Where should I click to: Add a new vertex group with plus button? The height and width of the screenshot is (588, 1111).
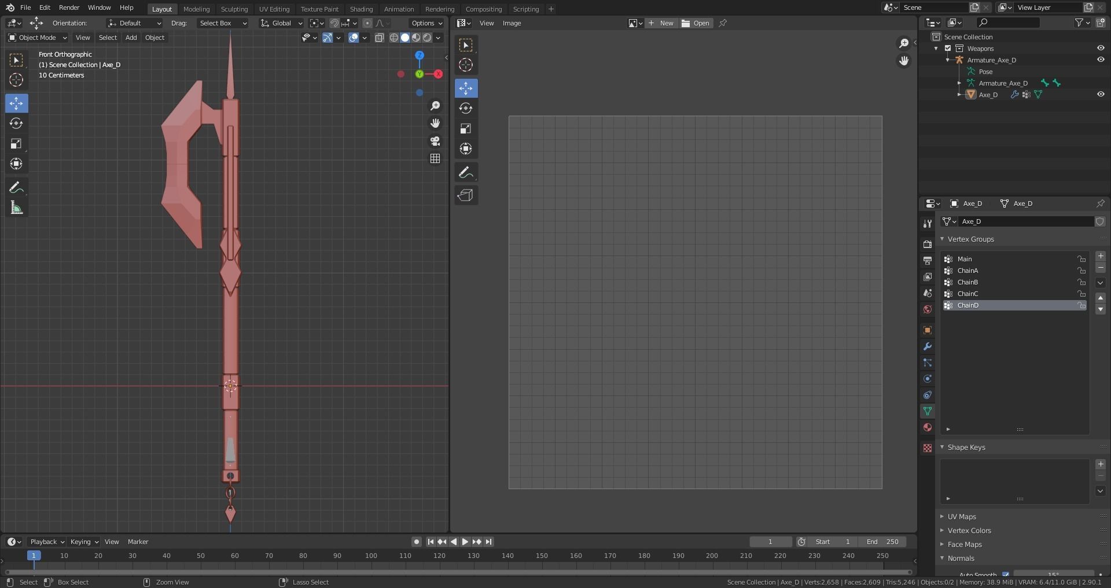[1101, 256]
